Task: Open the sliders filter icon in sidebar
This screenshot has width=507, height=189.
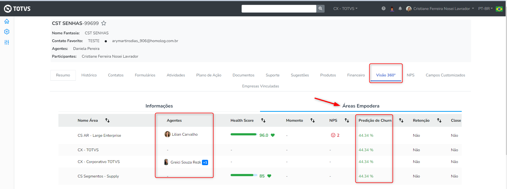Action: coord(7,42)
